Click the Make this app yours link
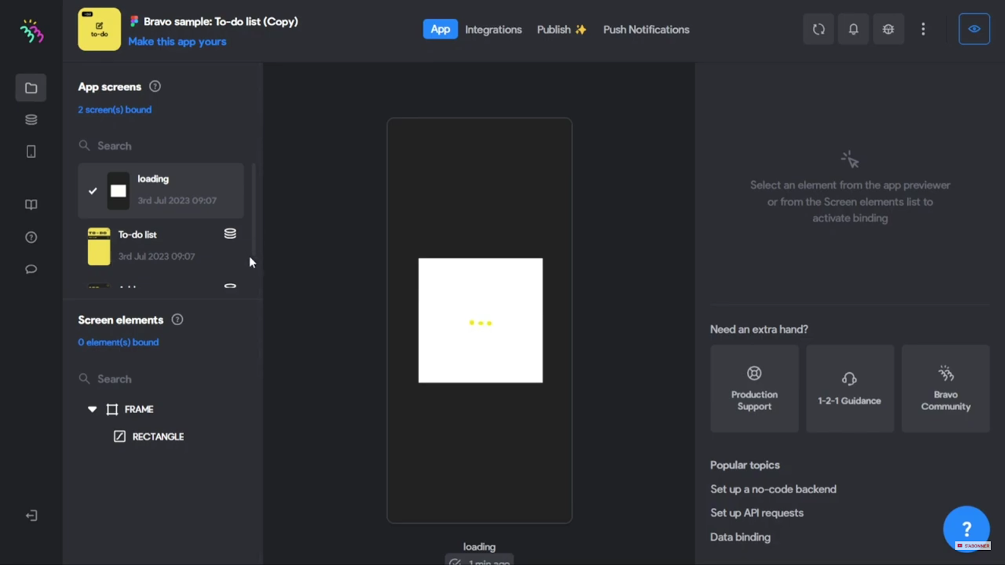The image size is (1005, 565). coord(177,41)
